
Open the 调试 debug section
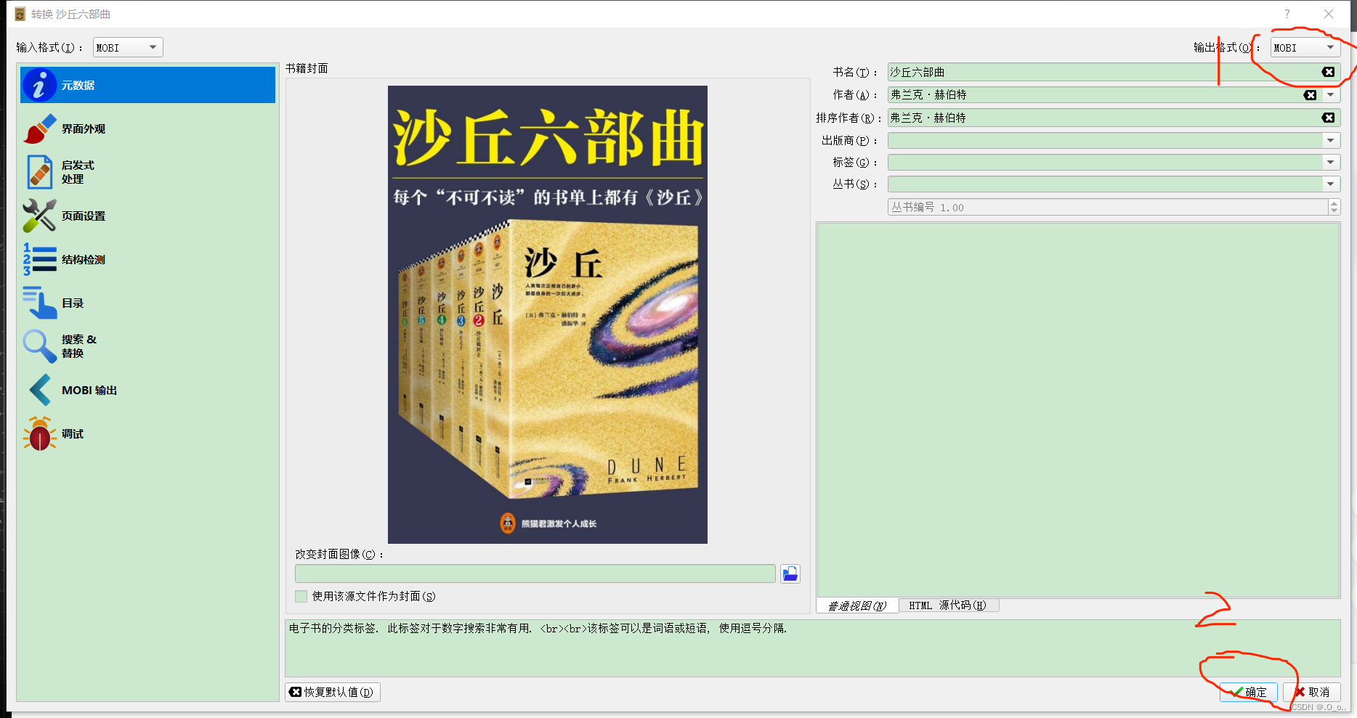[147, 433]
